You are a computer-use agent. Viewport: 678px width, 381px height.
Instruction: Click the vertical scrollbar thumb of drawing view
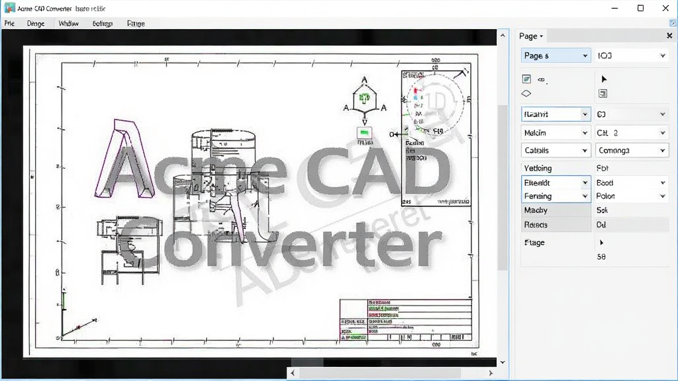tap(503, 187)
